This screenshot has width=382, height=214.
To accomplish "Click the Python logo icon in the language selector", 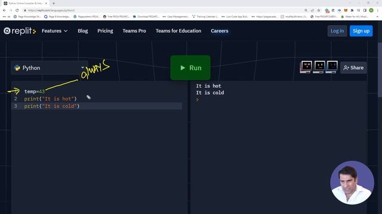I will pyautogui.click(x=17, y=68).
